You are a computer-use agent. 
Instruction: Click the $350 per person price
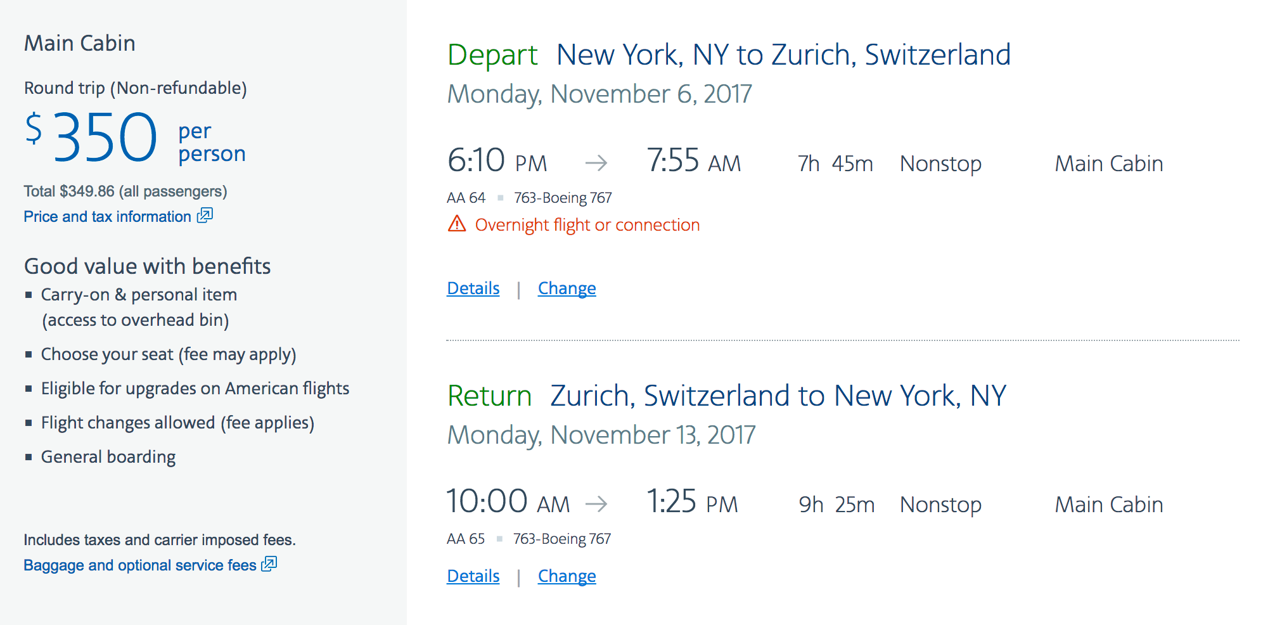105,138
